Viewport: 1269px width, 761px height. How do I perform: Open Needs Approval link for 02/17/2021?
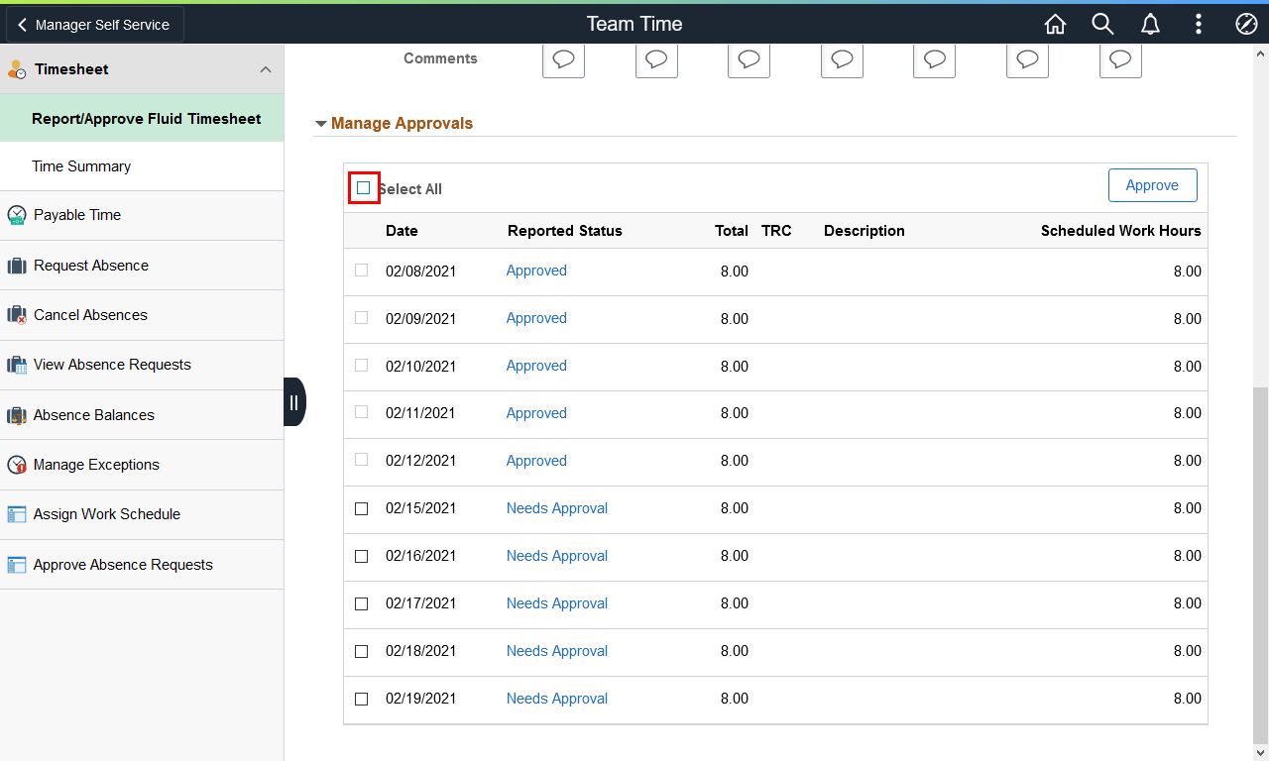pyautogui.click(x=557, y=603)
